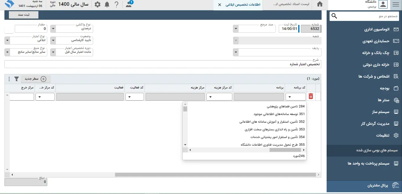
Task: Delete the row using red trash icon
Action: [311, 96]
